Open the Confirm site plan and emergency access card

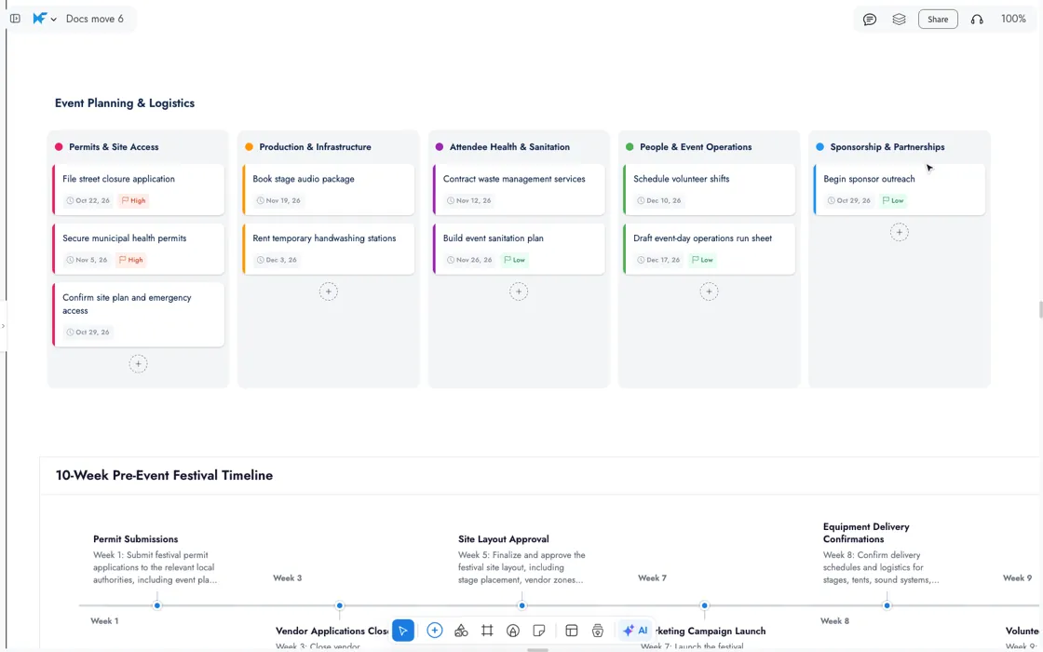pos(139,315)
